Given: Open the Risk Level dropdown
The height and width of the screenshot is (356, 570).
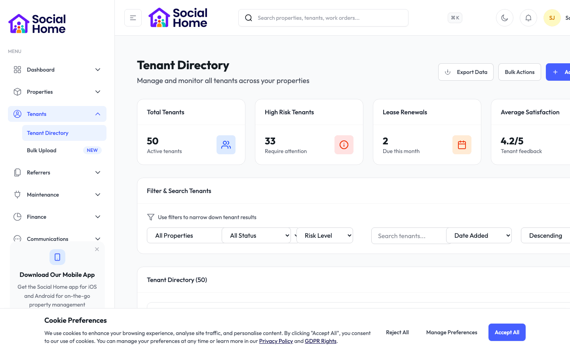Looking at the screenshot, I should 325,235.
